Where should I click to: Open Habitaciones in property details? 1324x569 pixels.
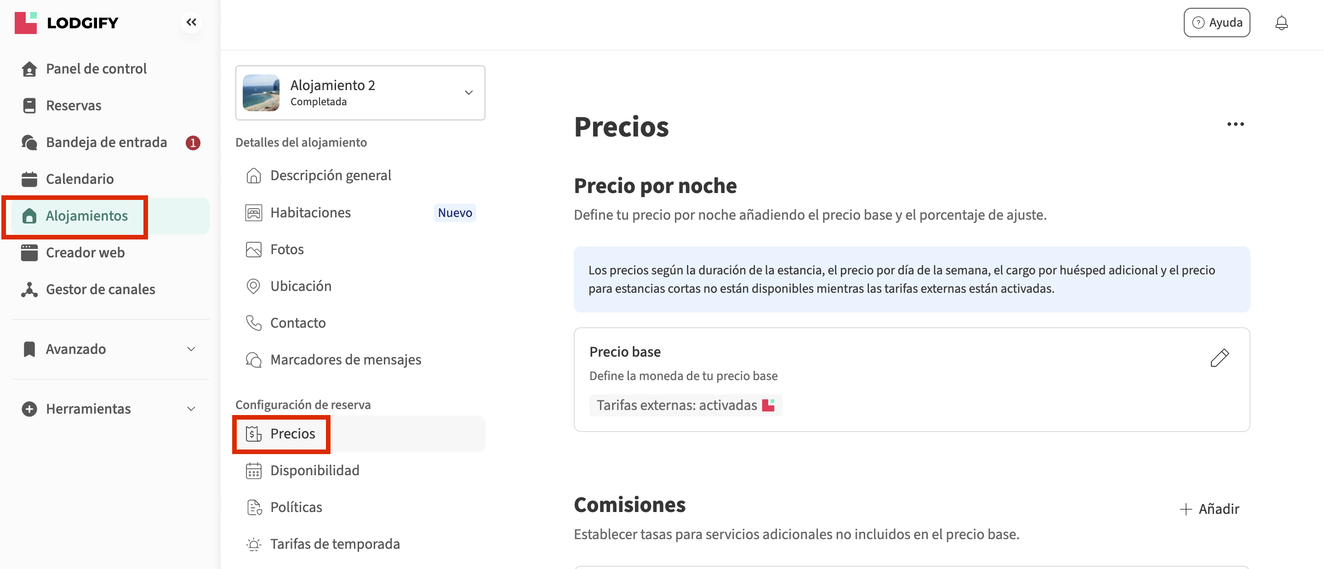click(x=310, y=213)
